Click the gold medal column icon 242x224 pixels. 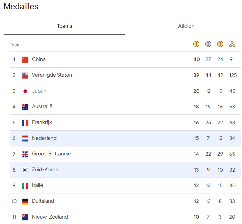pos(196,44)
